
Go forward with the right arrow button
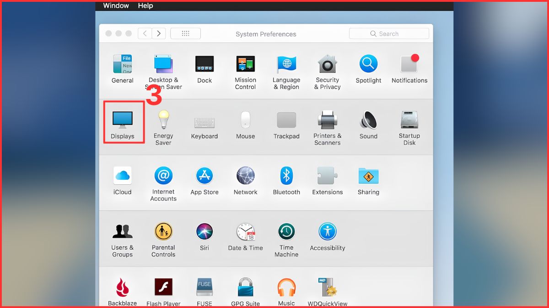click(159, 33)
